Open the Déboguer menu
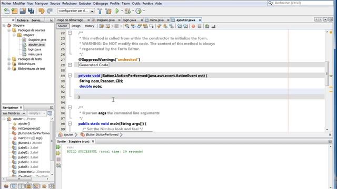The image size is (337, 189). pyautogui.click(x=101, y=4)
